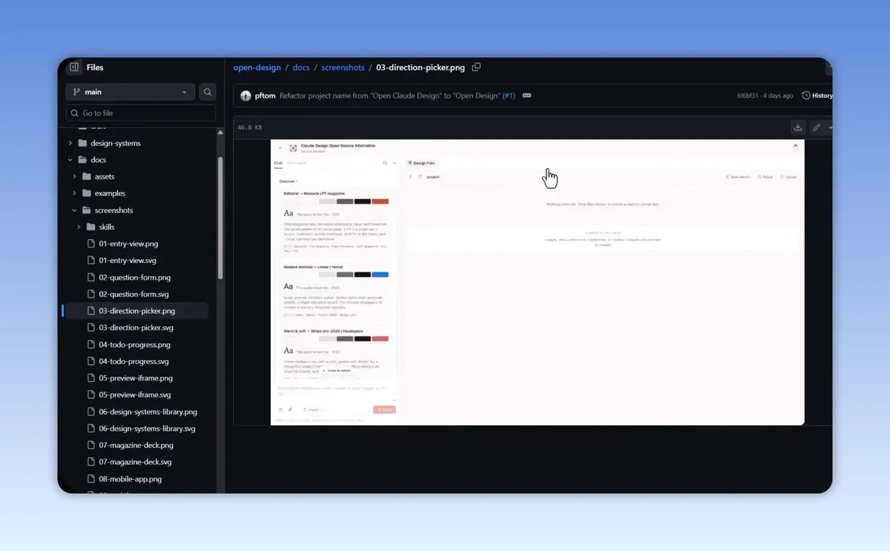Open commit 6f6bf31

747,96
